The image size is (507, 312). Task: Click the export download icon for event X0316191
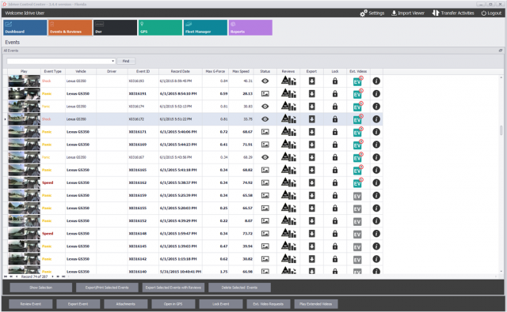tap(311, 94)
